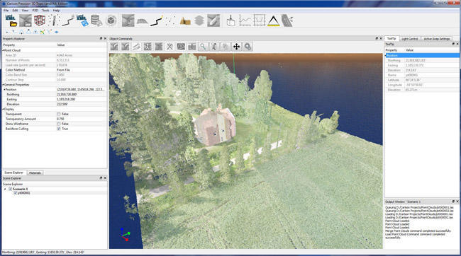
Task: Switch to the Materials tab
Action: click(35, 173)
